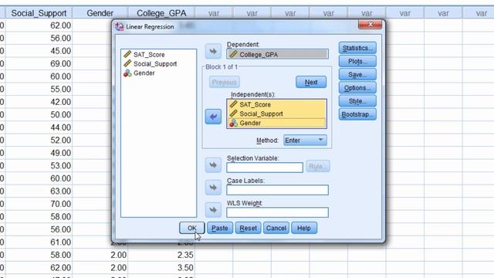The width and height of the screenshot is (494, 278).
Task: Open the Statistics options
Action: click(x=357, y=48)
